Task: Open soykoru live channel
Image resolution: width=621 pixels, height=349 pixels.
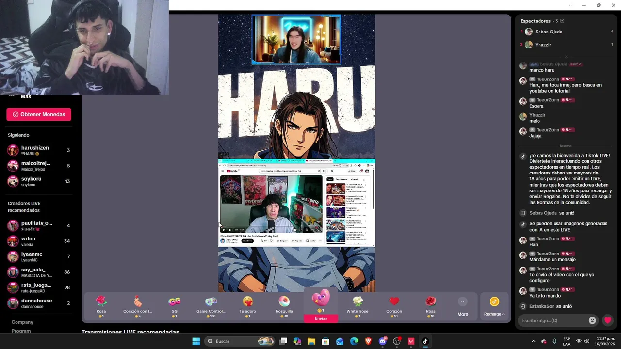Action: point(39,181)
